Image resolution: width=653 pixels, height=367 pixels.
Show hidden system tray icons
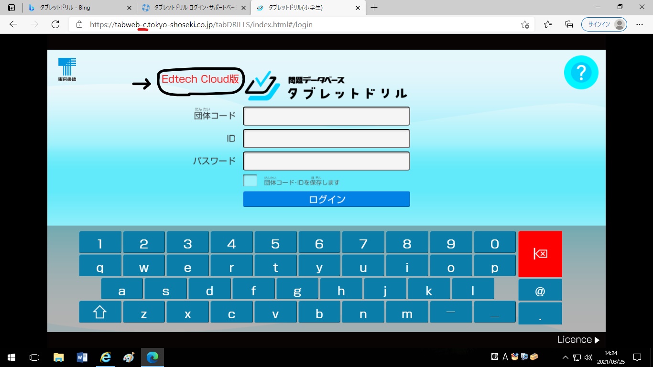tap(566, 357)
